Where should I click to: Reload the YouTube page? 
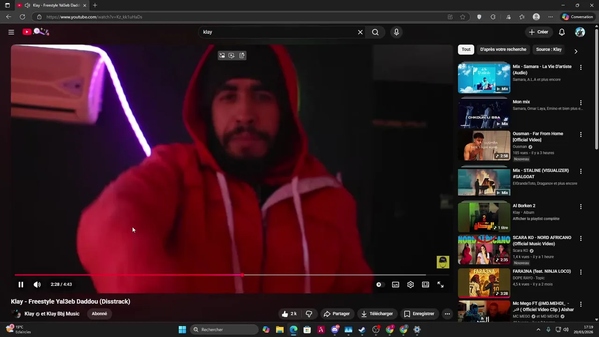(22, 17)
